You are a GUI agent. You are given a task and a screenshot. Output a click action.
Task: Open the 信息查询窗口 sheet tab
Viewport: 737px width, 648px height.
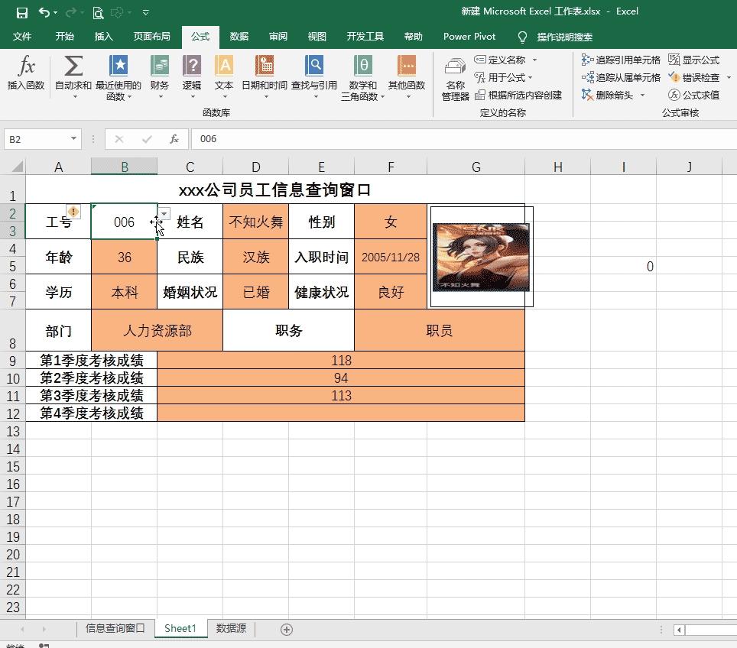pyautogui.click(x=113, y=628)
